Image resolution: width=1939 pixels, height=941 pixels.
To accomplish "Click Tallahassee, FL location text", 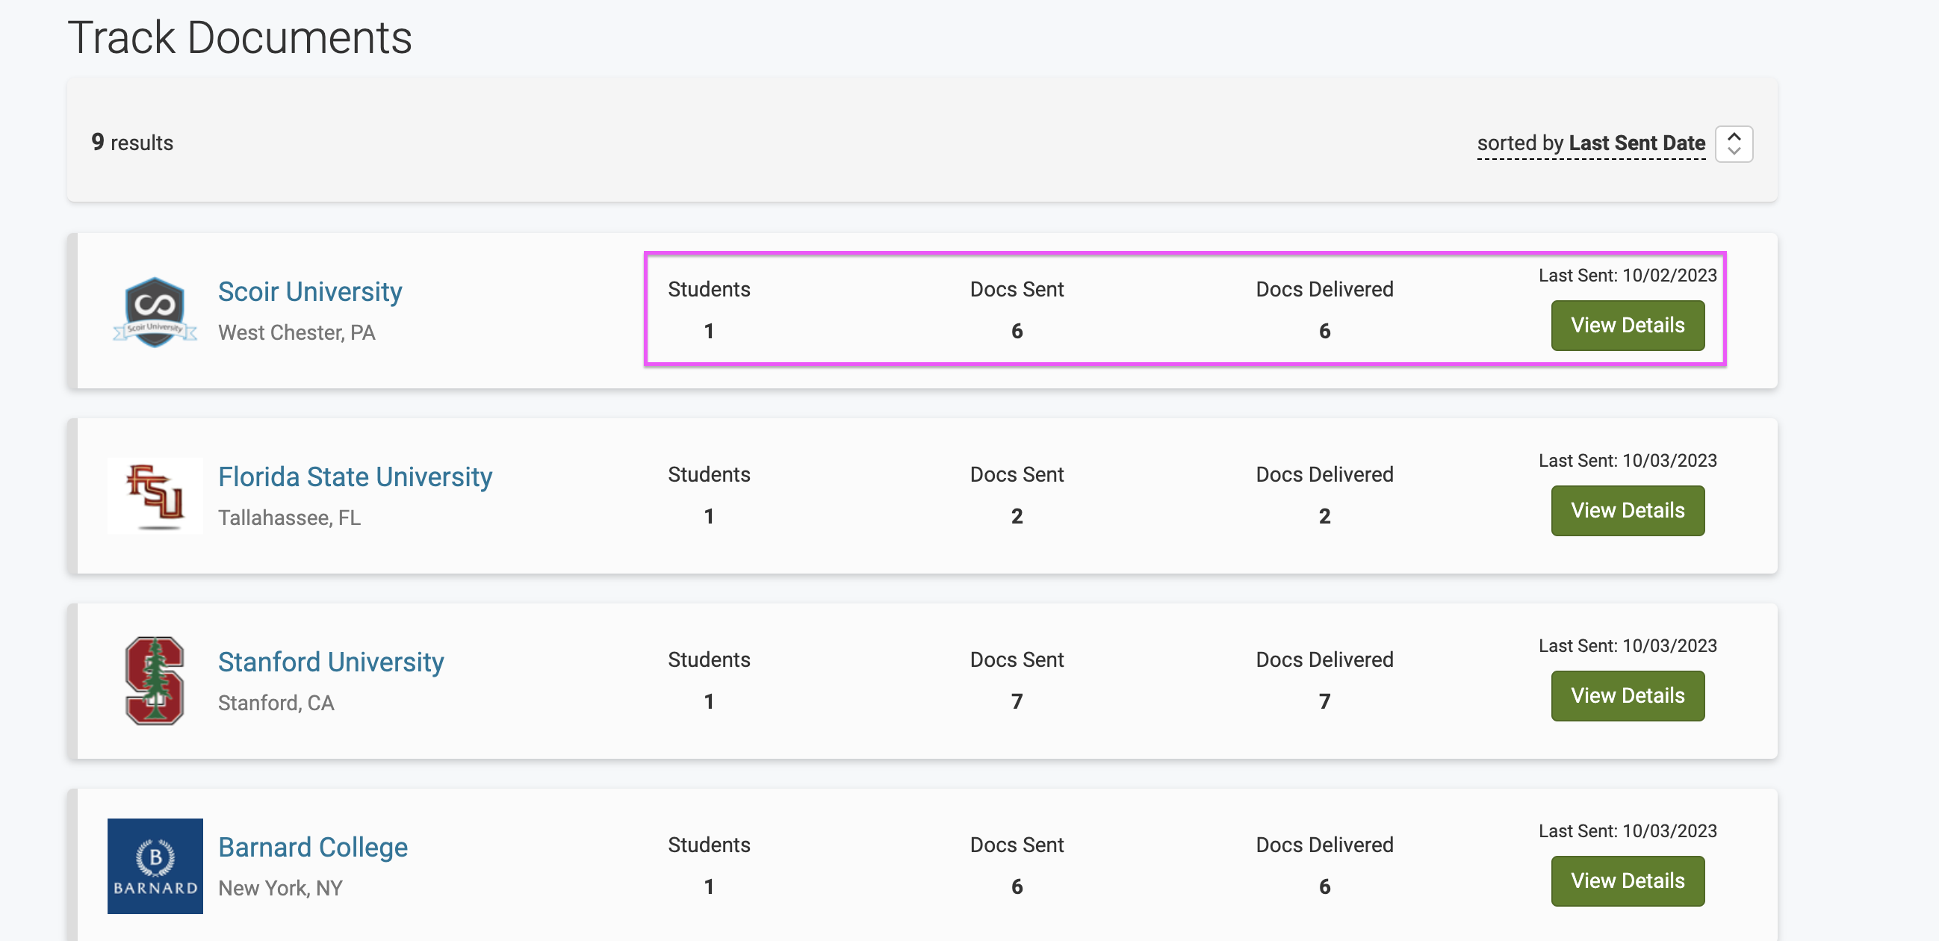I will tap(289, 517).
